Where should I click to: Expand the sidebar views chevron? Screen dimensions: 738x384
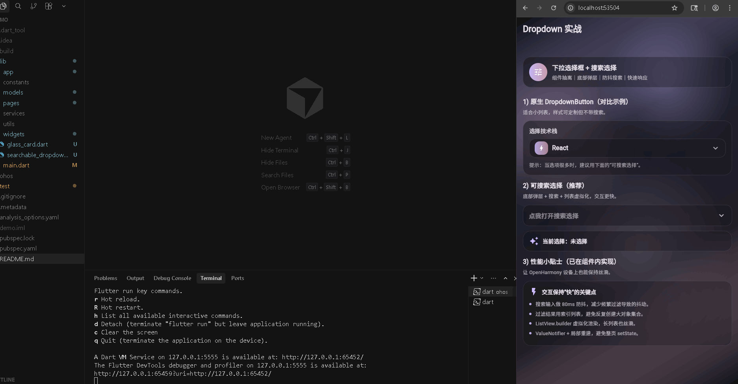(x=64, y=6)
